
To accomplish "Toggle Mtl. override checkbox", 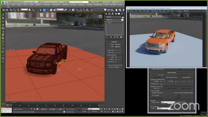I will click(x=151, y=95).
